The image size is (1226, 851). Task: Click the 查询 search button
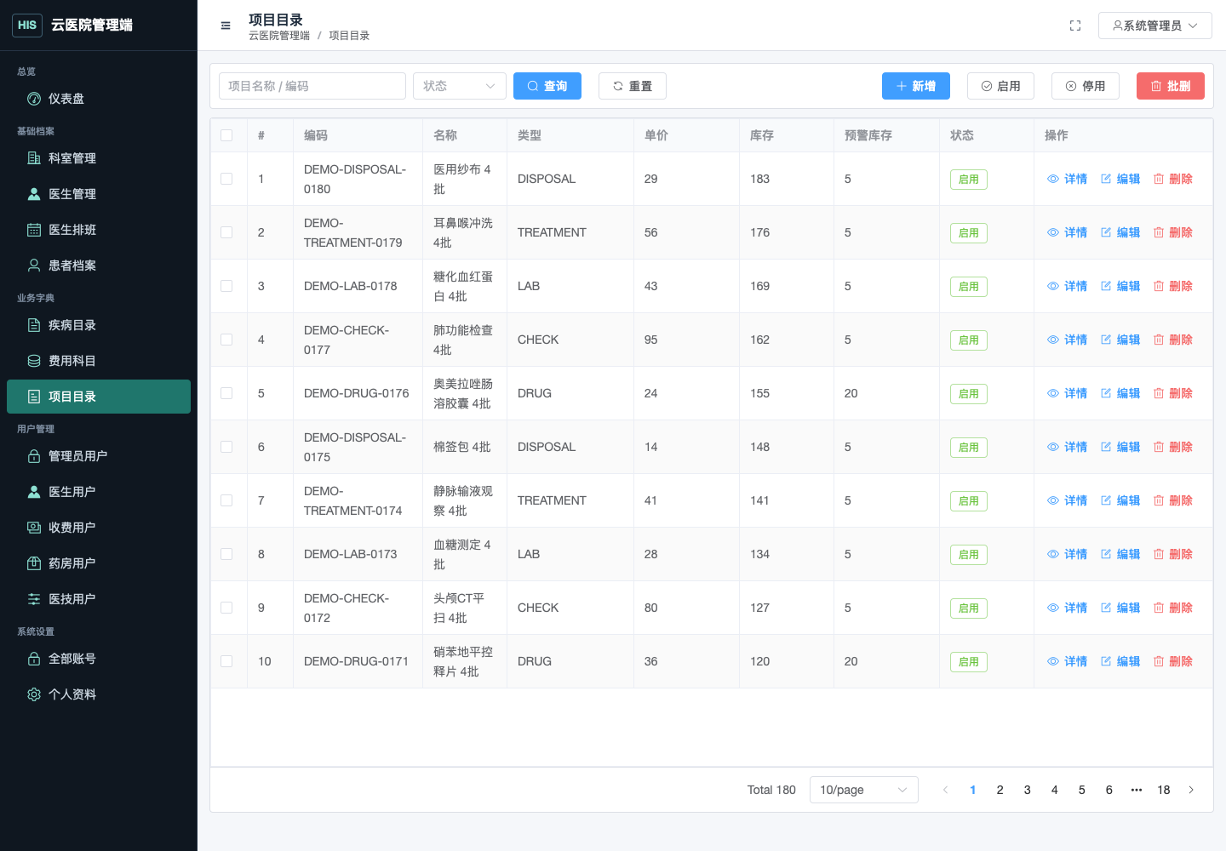pos(547,86)
